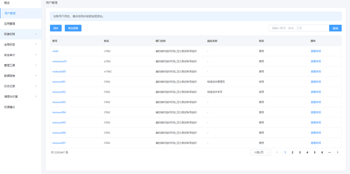Image resolution: width=350 pixels, height=174 pixels.
Task: Click the 岗位名称 column header
Action: click(x=212, y=41)
